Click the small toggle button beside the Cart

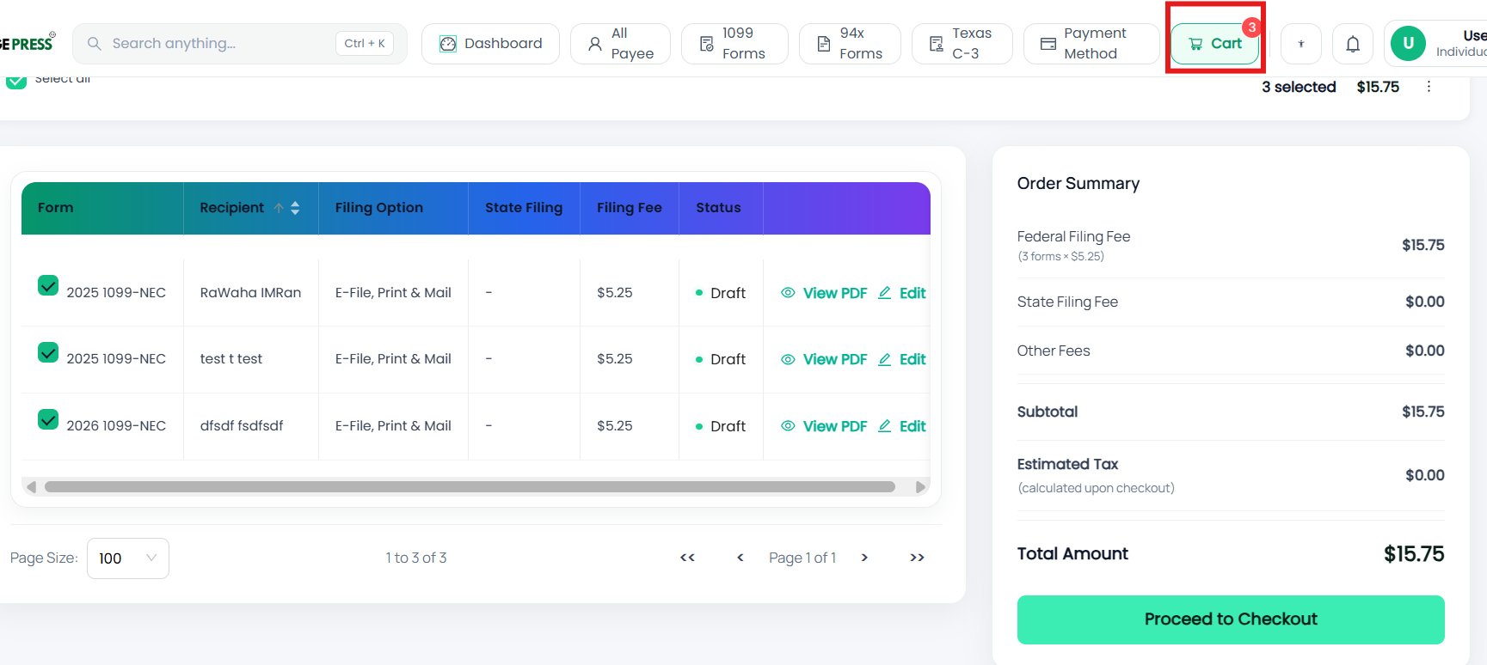pos(1301,44)
